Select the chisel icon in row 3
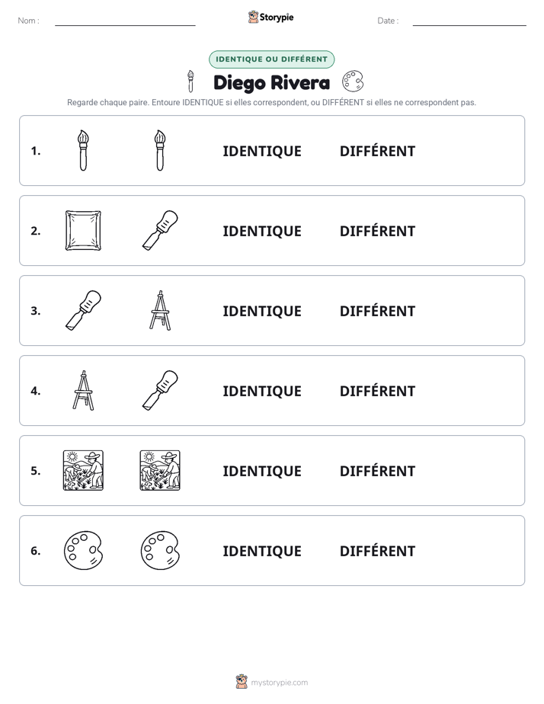The width and height of the screenshot is (544, 704). tap(83, 310)
